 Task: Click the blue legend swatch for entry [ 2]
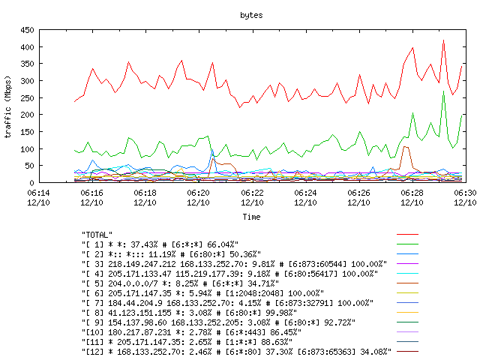click(407, 254)
